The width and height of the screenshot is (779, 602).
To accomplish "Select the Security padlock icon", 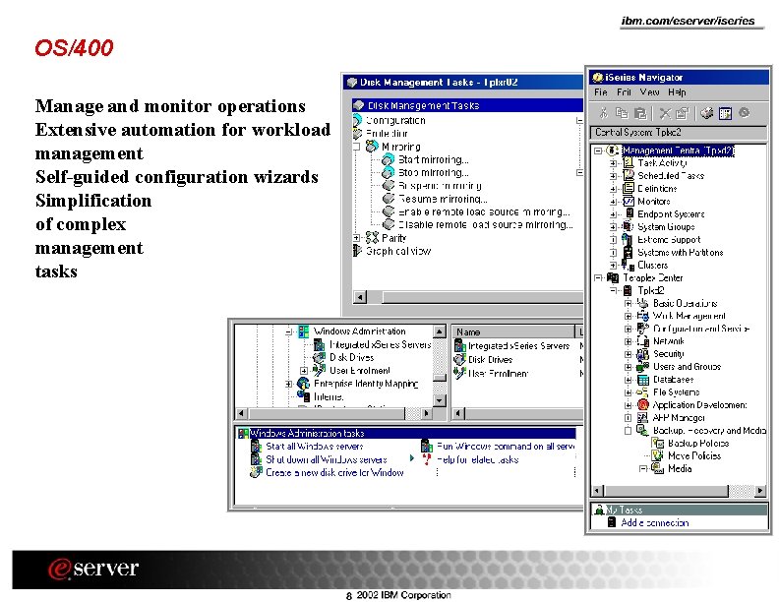I will [x=643, y=354].
